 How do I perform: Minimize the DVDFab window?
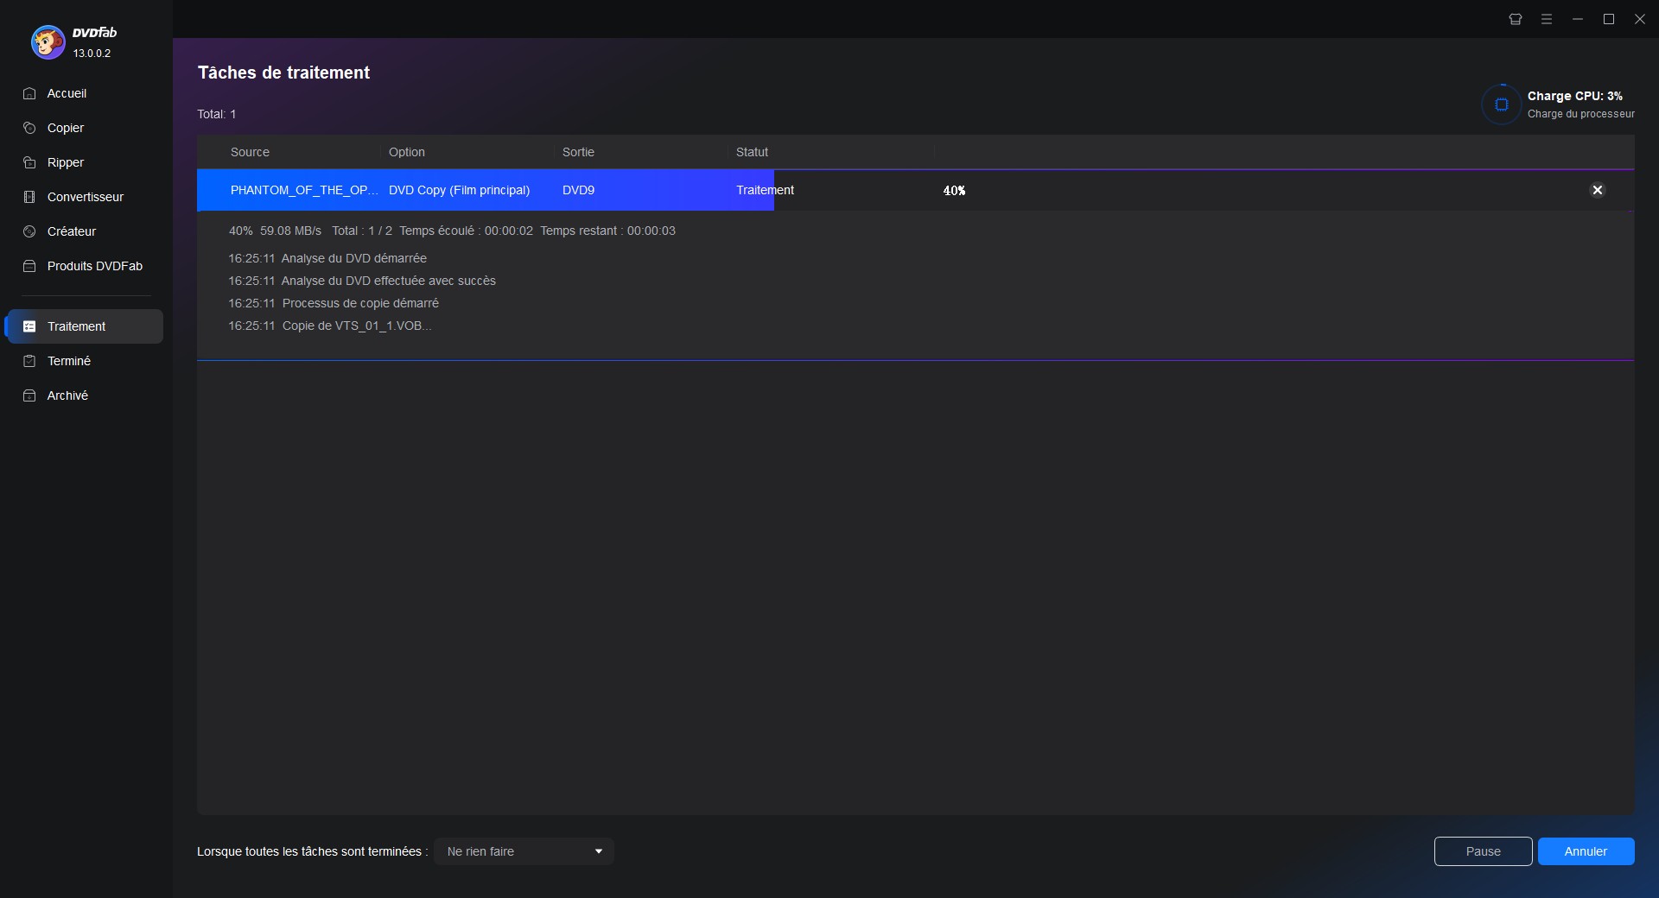(1578, 19)
